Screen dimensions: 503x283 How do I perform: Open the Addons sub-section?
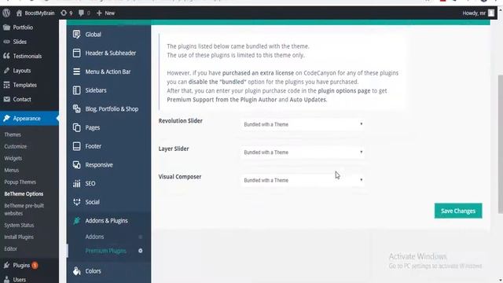coord(94,237)
